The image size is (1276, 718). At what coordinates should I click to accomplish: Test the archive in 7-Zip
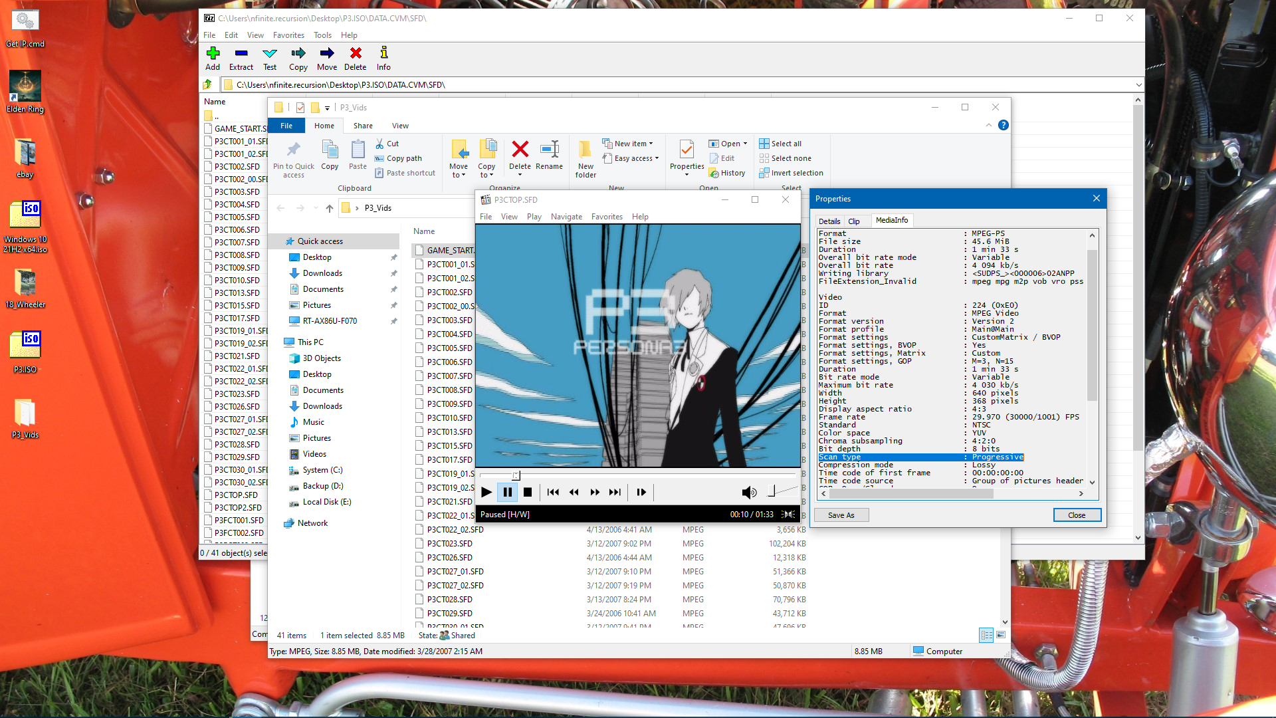coord(270,59)
